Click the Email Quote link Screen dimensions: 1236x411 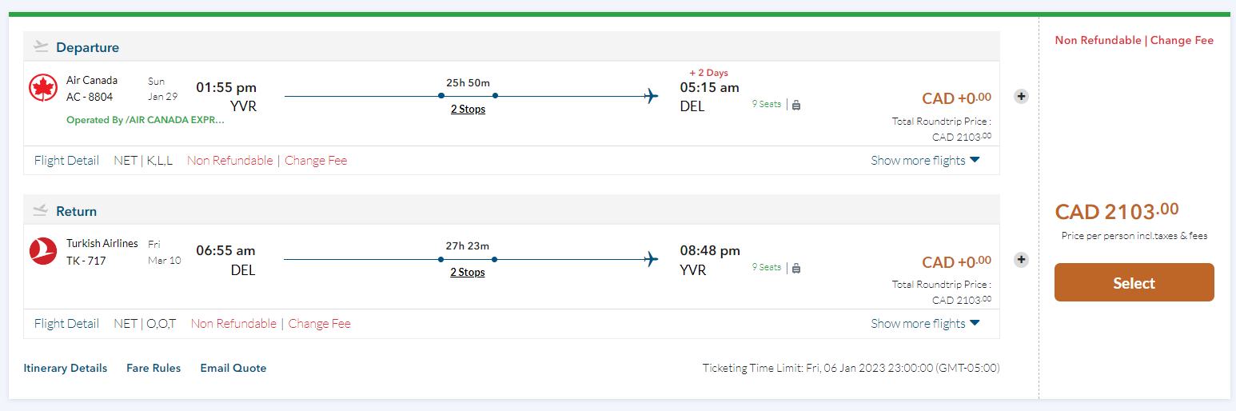click(233, 368)
